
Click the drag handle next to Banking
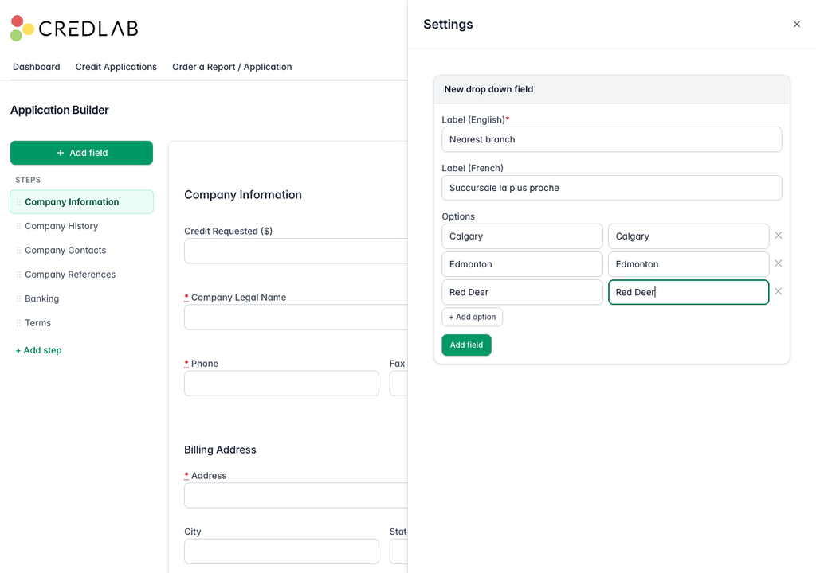click(19, 298)
